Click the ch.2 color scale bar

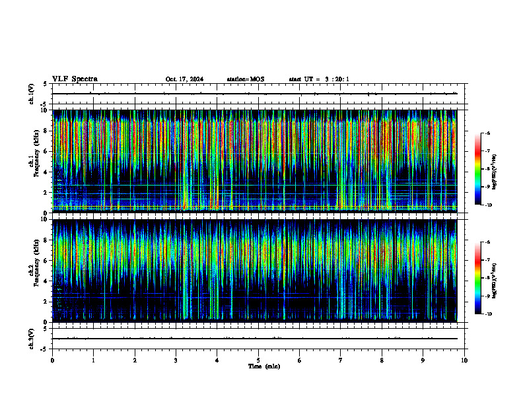pyautogui.click(x=478, y=278)
